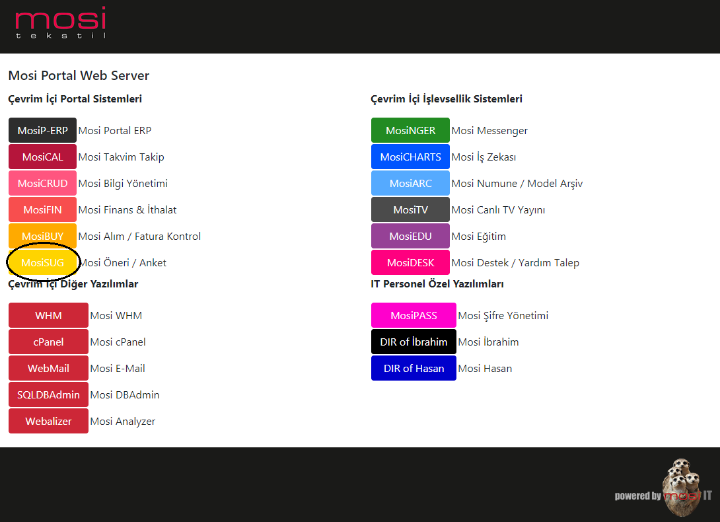Open the MosiCHARTS button
Image resolution: width=720 pixels, height=522 pixels.
(410, 157)
